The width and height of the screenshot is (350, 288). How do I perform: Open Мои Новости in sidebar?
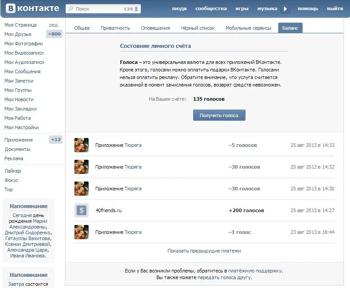(x=19, y=99)
